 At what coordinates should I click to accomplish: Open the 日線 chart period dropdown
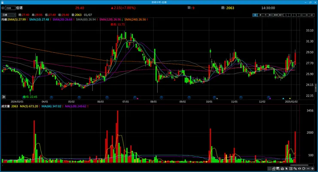[9, 15]
